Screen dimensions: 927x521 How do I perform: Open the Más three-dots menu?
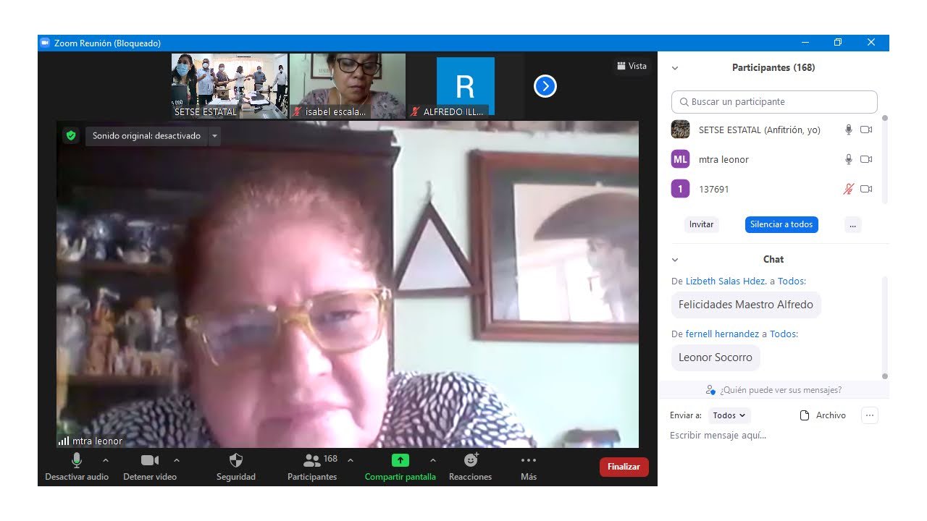click(x=529, y=467)
